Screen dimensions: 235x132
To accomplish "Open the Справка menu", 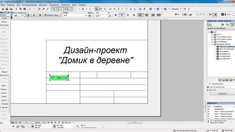I will point(82,5).
